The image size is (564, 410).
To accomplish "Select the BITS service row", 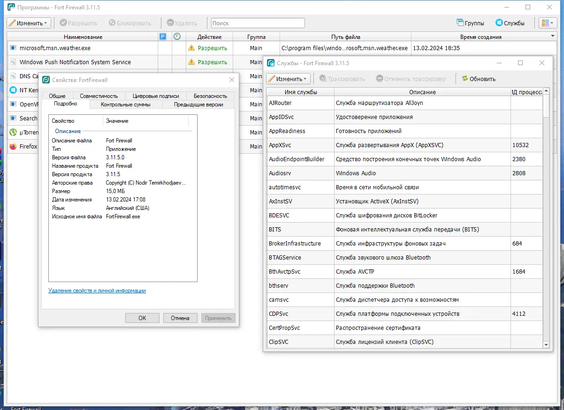I will pyautogui.click(x=404, y=230).
